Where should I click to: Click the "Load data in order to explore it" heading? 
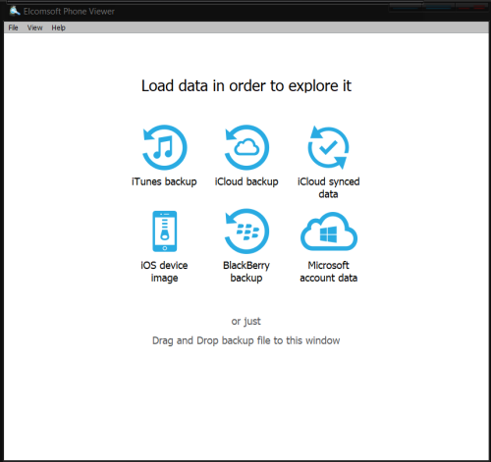click(246, 86)
